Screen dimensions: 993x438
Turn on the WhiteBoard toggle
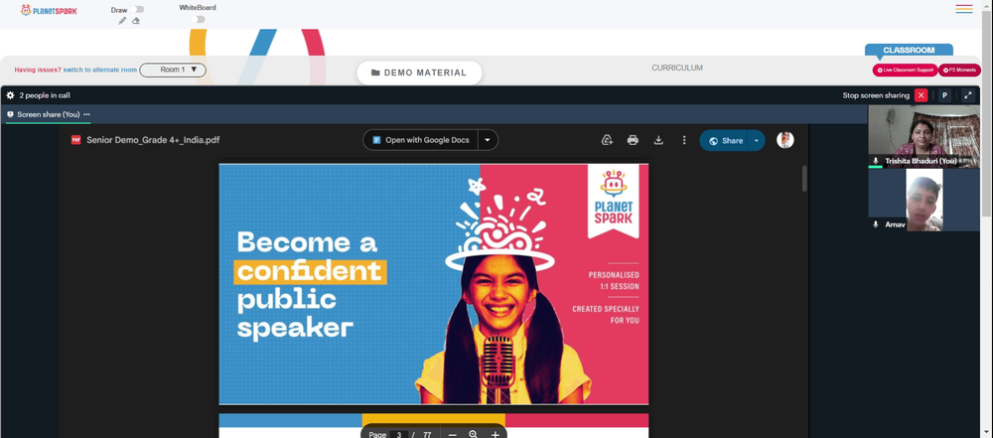pos(200,19)
